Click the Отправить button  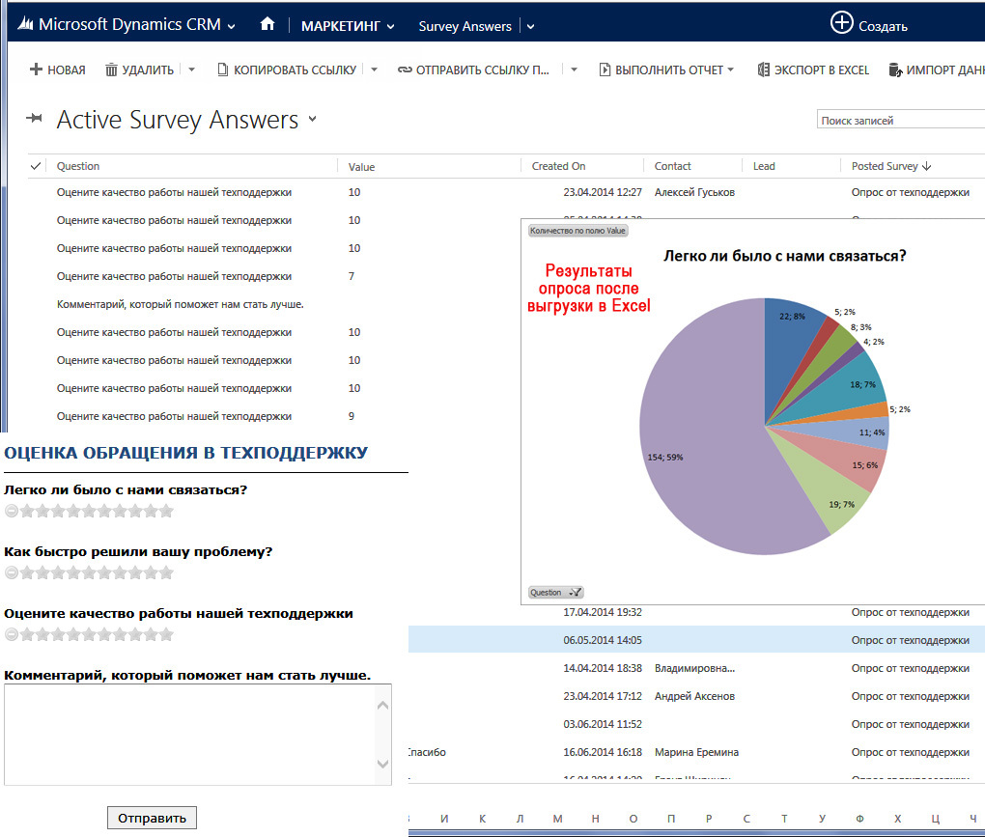152,817
